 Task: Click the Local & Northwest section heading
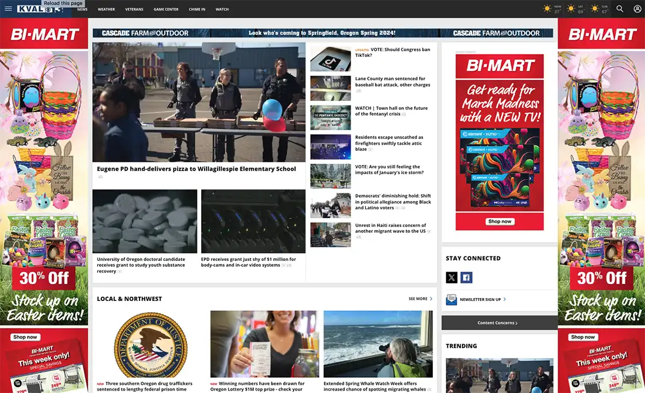(129, 299)
